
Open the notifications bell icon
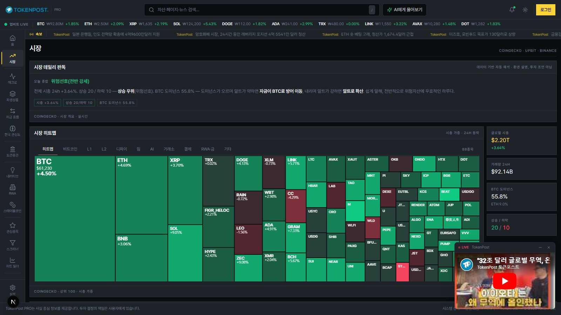pyautogui.click(x=512, y=10)
